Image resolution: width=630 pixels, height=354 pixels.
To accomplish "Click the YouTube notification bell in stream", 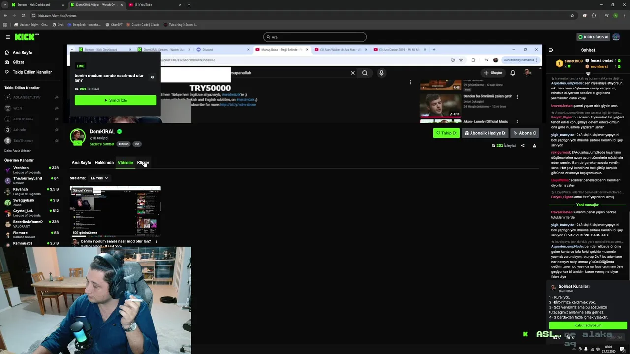I will point(513,73).
